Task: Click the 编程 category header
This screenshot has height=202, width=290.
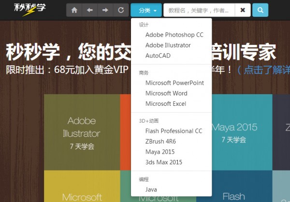Action: (x=144, y=179)
